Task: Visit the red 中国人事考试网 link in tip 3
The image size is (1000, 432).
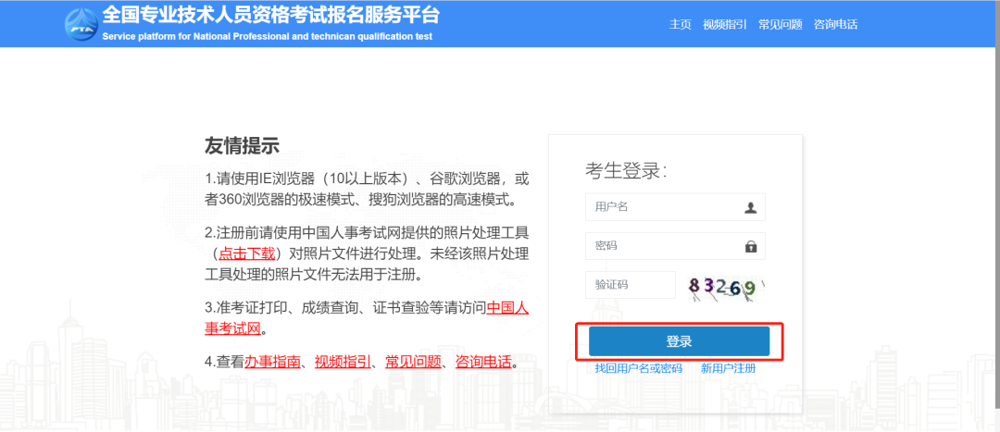Action: click(x=507, y=308)
